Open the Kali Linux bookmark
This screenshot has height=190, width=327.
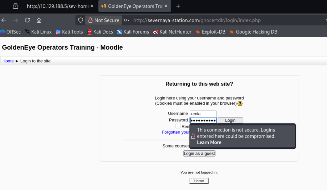coord(38,32)
